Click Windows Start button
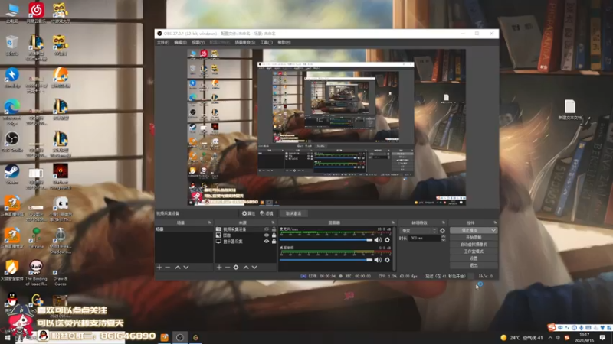Viewport: 613px width, 344px height. pyautogui.click(x=7, y=338)
